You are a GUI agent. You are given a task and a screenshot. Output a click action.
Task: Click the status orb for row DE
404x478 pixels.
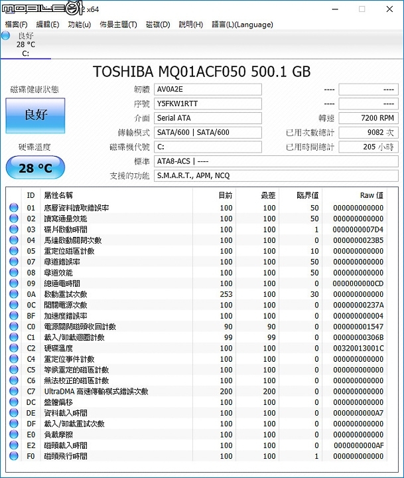[x=14, y=413]
